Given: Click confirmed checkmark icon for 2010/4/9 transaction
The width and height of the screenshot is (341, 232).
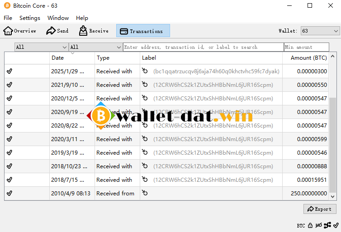Looking at the screenshot, I should click(9, 193).
